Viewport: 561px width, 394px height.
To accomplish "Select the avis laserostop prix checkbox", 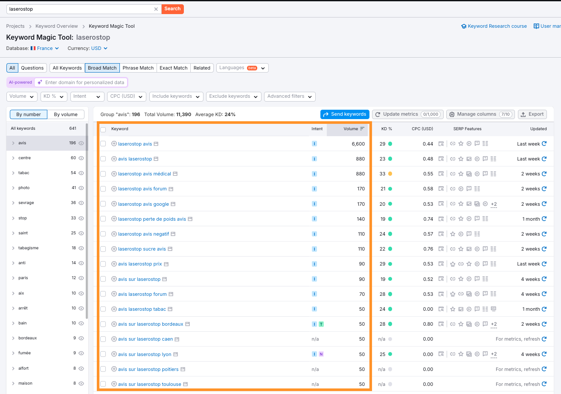I will (103, 264).
